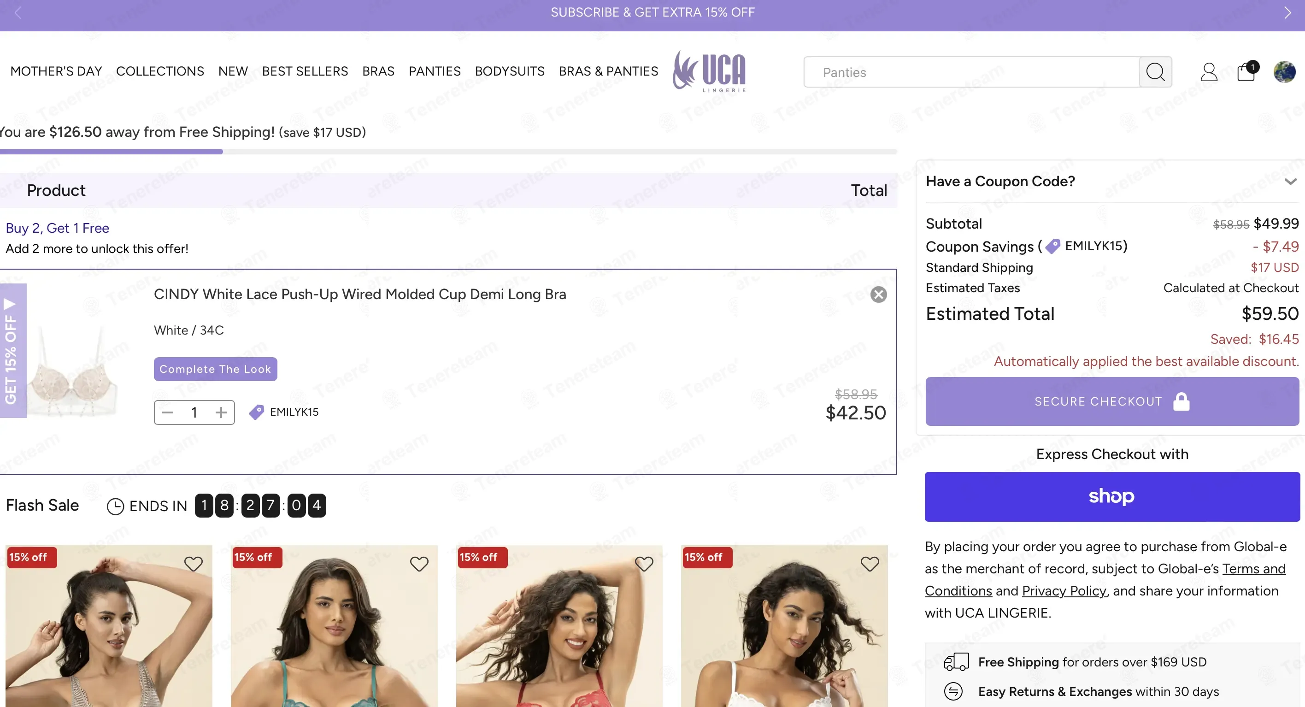Screen dimensions: 1305x707
Task: Pay with Shop express checkout button
Action: click(1112, 497)
